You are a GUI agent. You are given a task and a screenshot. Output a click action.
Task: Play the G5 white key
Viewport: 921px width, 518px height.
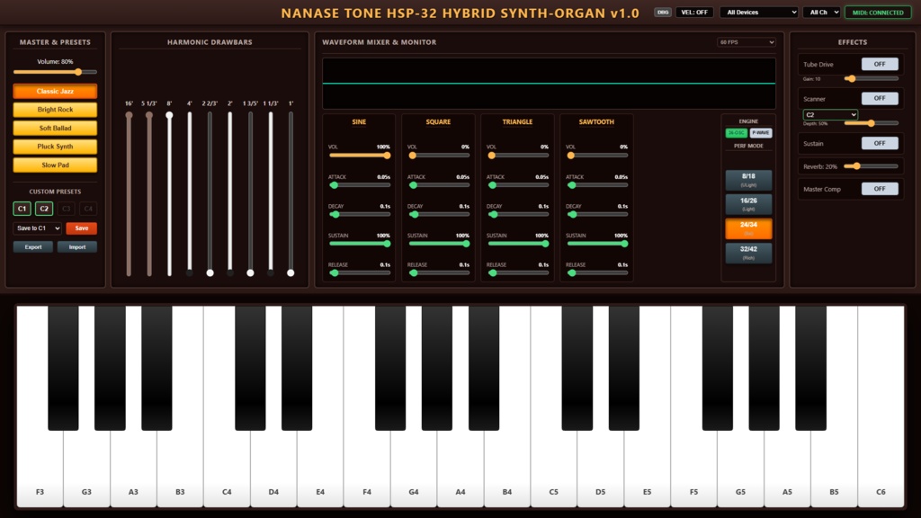(x=740, y=469)
